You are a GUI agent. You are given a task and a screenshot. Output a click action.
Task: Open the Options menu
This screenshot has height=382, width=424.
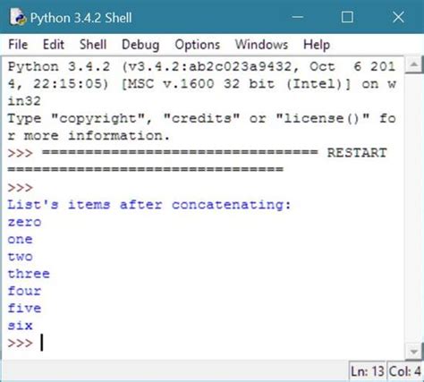(198, 45)
